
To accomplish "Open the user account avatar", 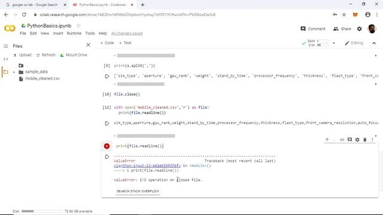I will tap(372, 29).
